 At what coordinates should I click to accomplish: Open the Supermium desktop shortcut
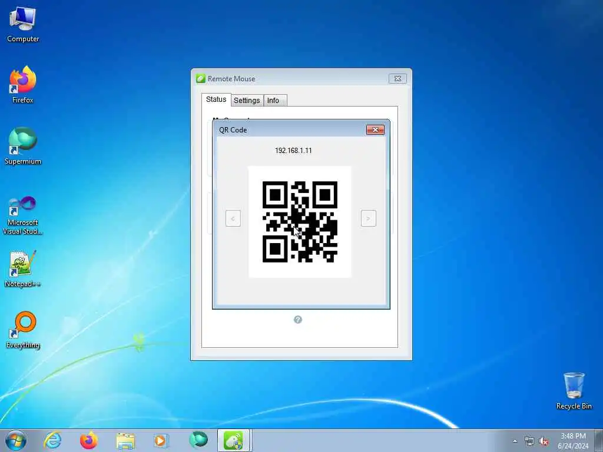23,146
